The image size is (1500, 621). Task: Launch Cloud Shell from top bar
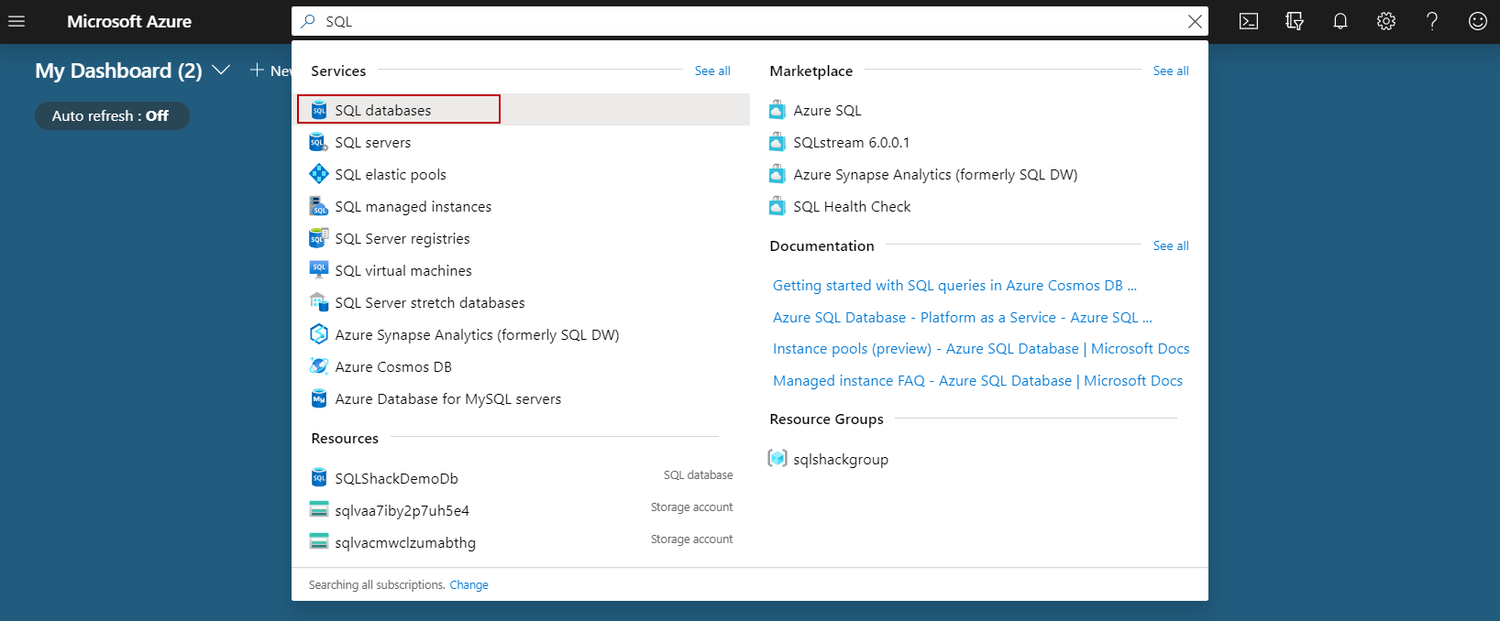[1249, 21]
